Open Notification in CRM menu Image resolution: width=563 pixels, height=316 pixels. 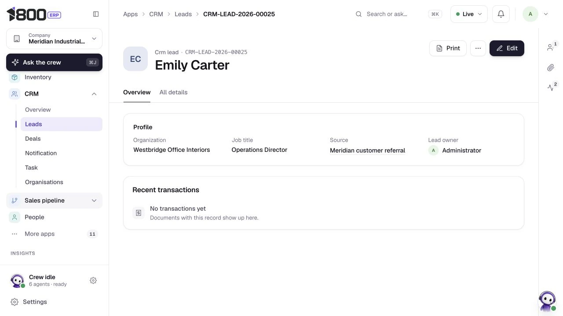click(62, 153)
